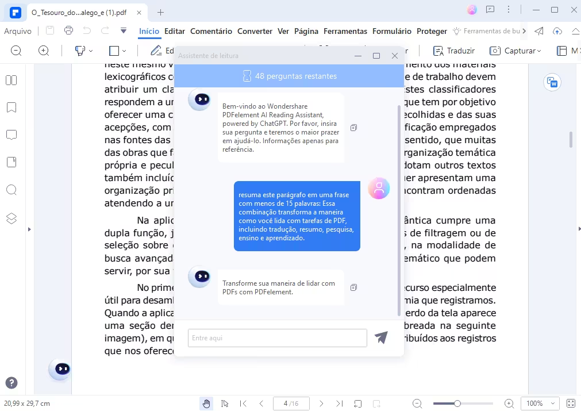Click Ferramentas de busca lightbulb search
This screenshot has width=581, height=411.
coord(487,31)
